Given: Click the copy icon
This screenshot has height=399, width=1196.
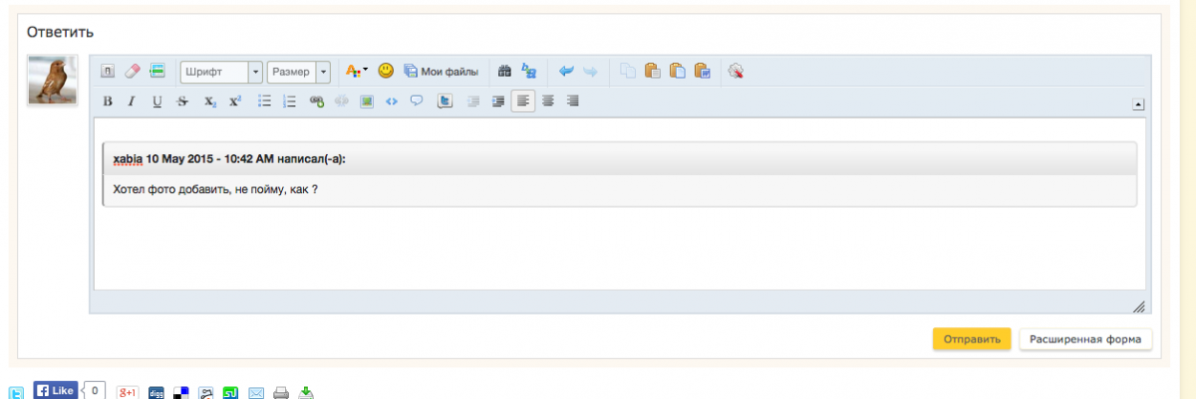Looking at the screenshot, I should 628,72.
